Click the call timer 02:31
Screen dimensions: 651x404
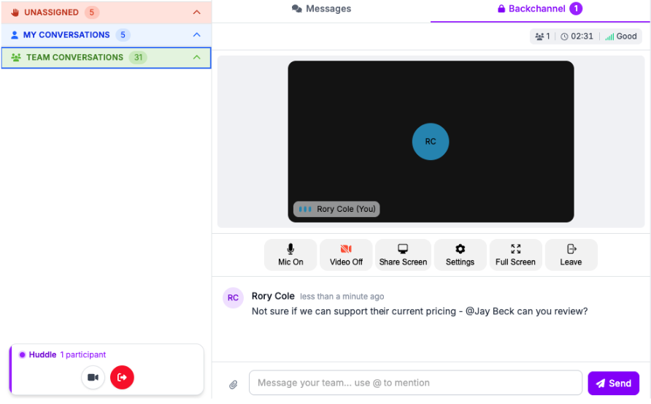(x=577, y=36)
